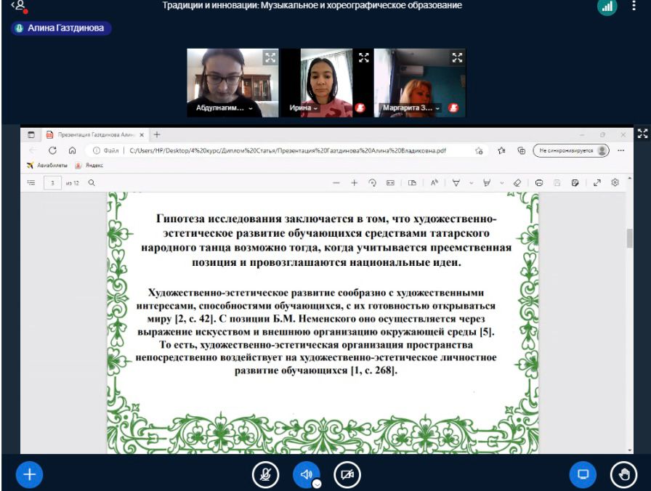Image resolution: width=651 pixels, height=491 pixels.
Task: Click the Алина Газтдинова speaker badge
Action: click(60, 28)
